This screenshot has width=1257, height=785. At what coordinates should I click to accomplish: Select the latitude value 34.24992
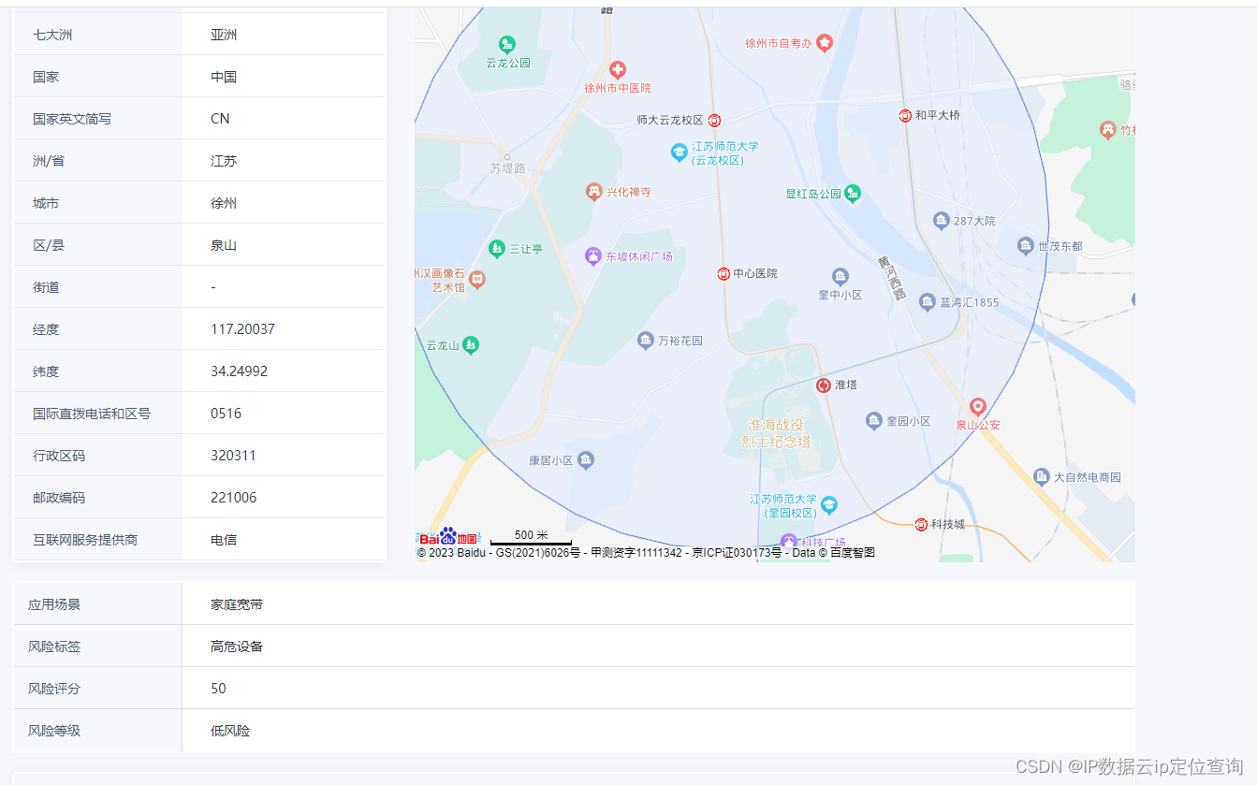point(239,371)
